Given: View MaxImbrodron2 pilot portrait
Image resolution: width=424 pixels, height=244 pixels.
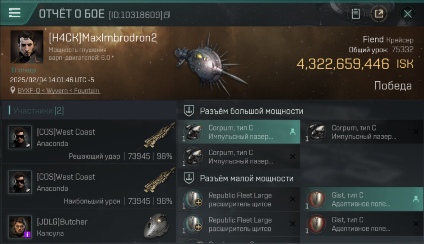Looking at the screenshot, I should pyautogui.click(x=27, y=47).
